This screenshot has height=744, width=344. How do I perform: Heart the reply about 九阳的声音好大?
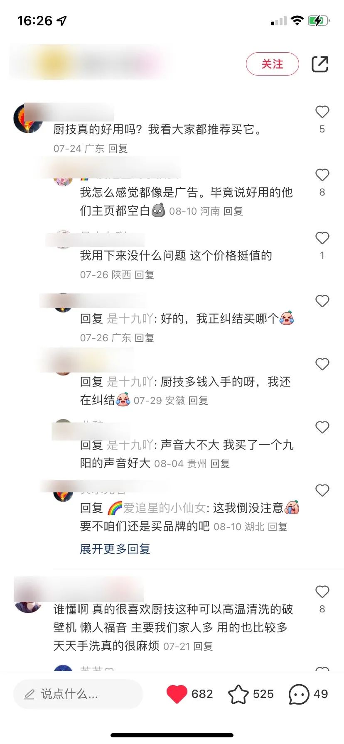tap(322, 427)
